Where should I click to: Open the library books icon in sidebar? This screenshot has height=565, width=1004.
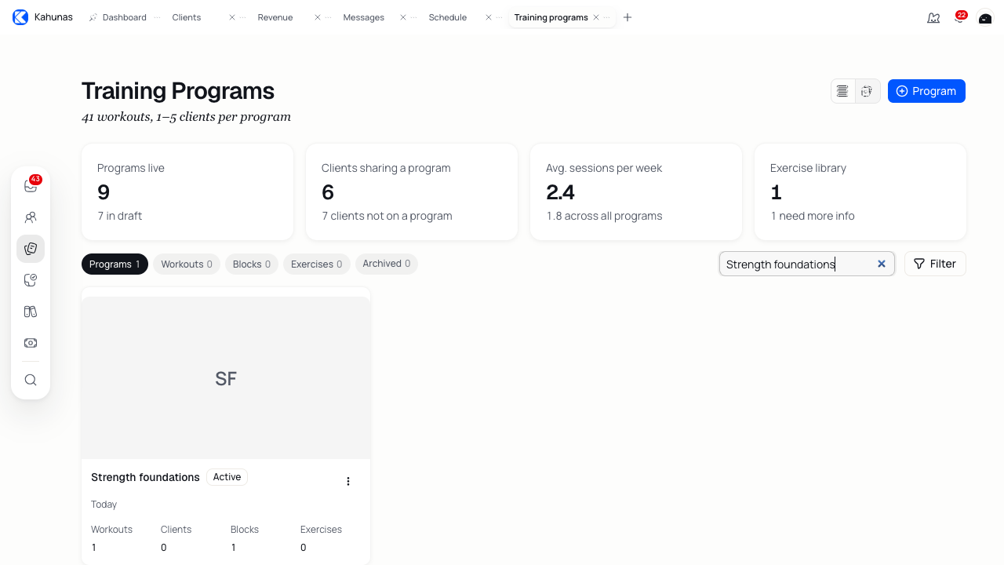[31, 312]
